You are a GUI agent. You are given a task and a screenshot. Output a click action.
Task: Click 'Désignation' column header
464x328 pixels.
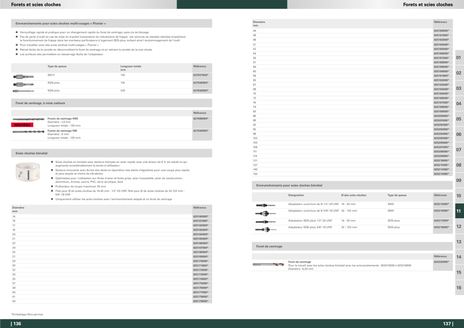(296, 195)
